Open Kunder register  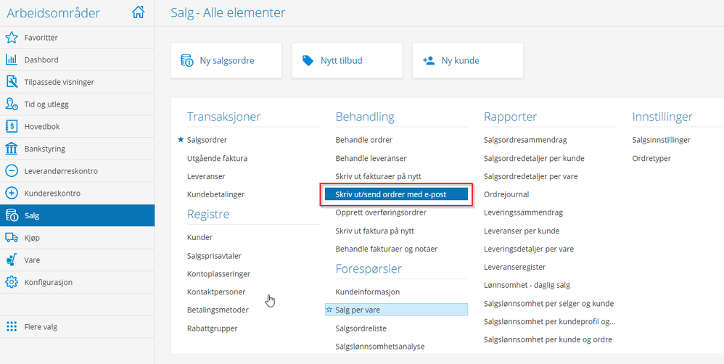[x=199, y=238]
